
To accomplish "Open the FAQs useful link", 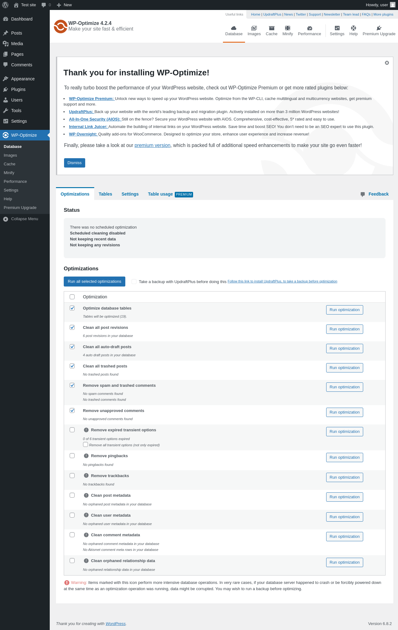I will tap(366, 14).
